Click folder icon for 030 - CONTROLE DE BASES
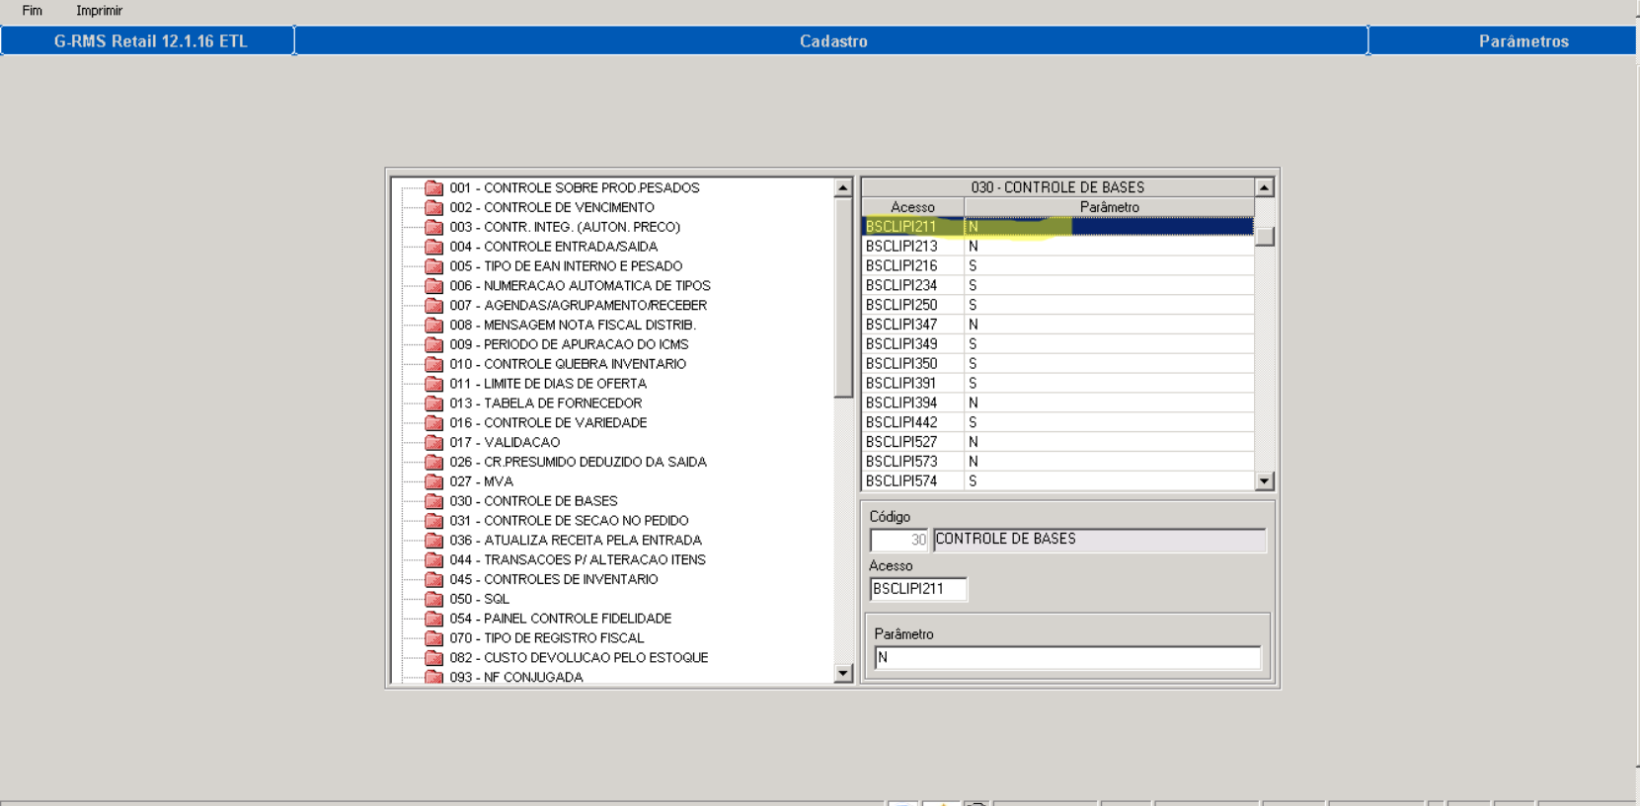The width and height of the screenshot is (1640, 806). (433, 501)
